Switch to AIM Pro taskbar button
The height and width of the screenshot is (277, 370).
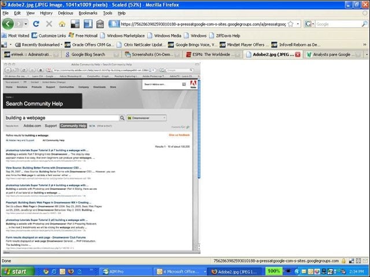click(x=125, y=272)
